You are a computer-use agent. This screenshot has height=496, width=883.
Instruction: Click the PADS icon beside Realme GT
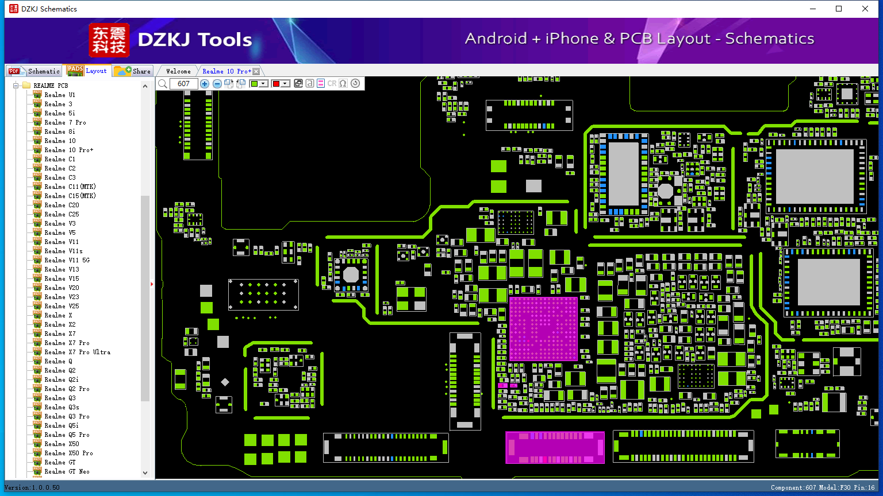point(37,462)
